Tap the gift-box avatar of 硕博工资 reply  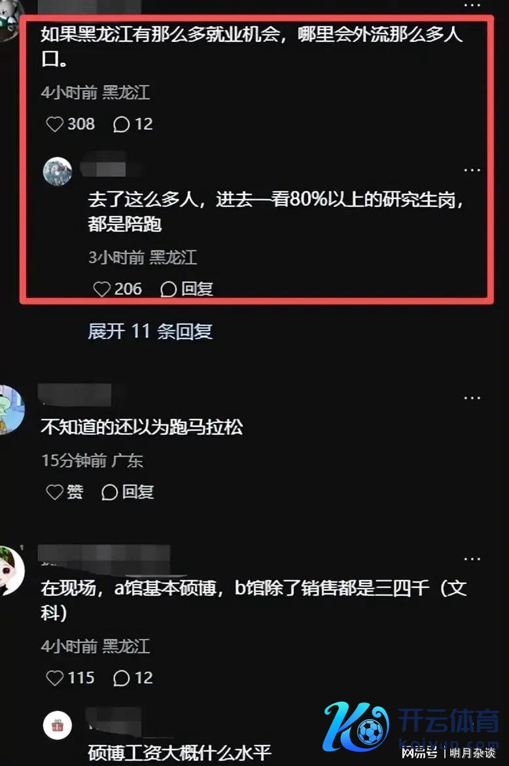pyautogui.click(x=58, y=725)
